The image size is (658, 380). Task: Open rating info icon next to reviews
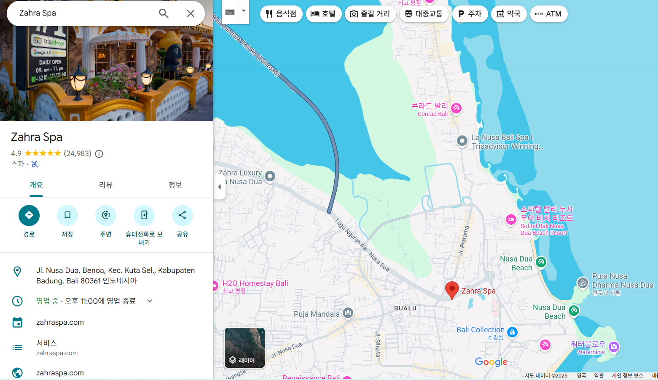(99, 154)
